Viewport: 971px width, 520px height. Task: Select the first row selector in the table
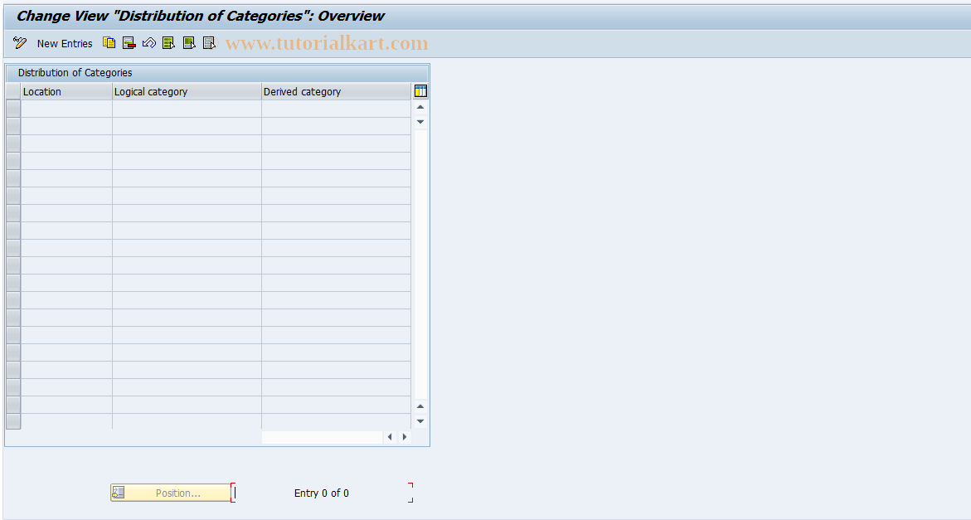(12, 109)
